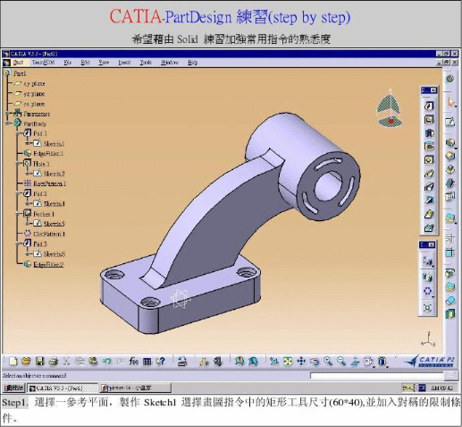Click the Chamfer icon on right toolbar
Viewport: 462px width, 427px height.
(450, 156)
